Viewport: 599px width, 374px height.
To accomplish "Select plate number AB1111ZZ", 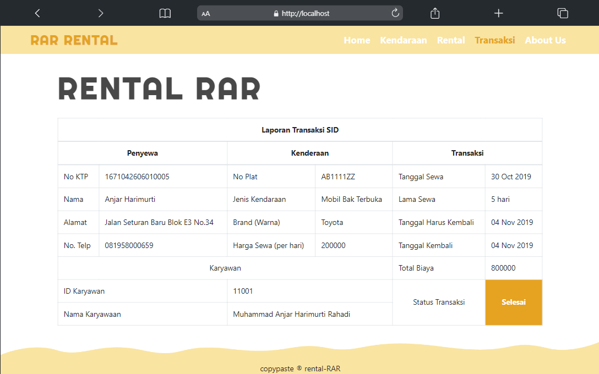I will (338, 177).
